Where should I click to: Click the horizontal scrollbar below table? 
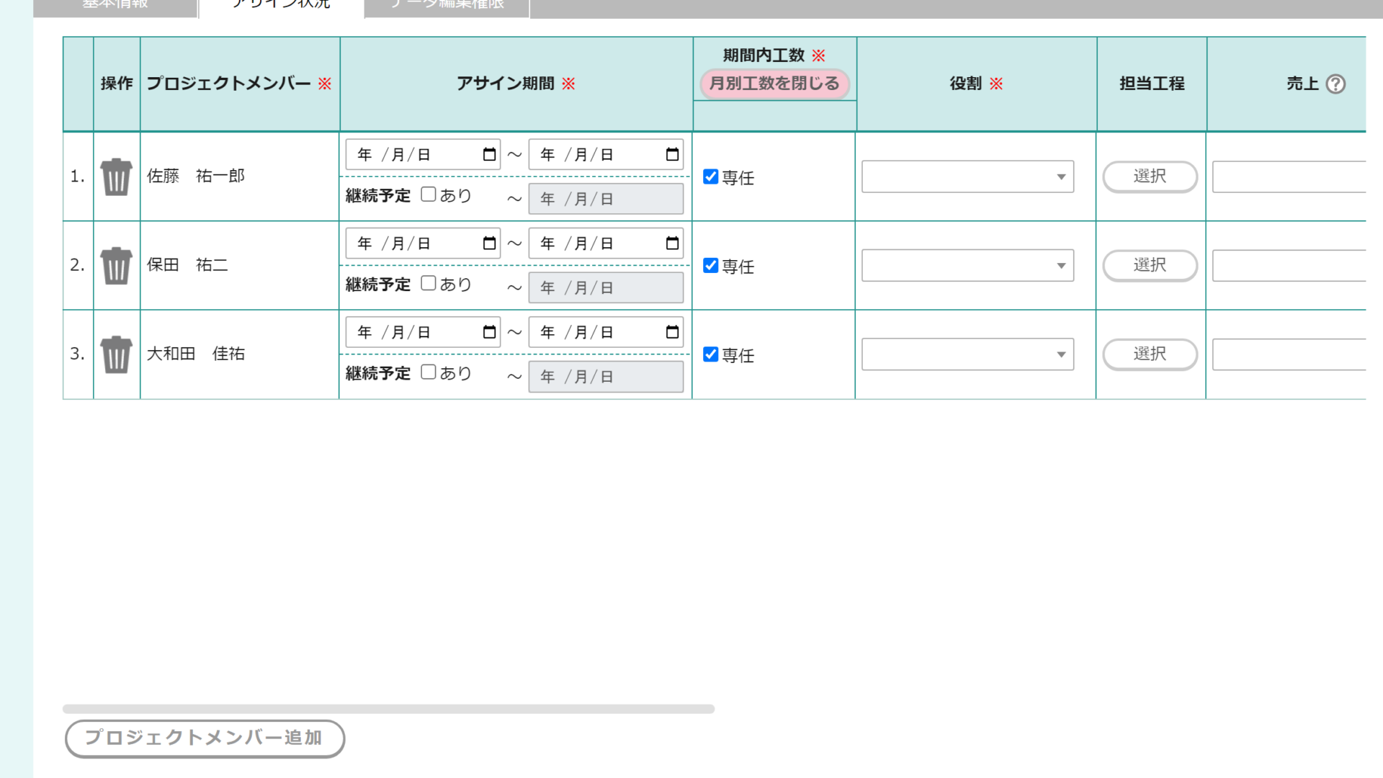click(388, 709)
